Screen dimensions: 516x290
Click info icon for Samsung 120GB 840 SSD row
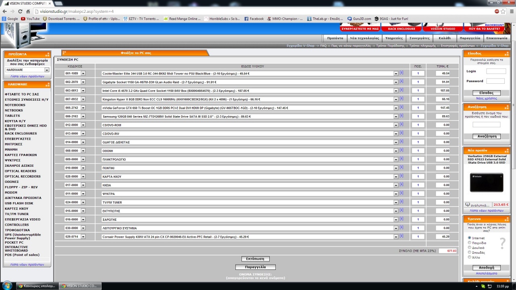click(402, 116)
